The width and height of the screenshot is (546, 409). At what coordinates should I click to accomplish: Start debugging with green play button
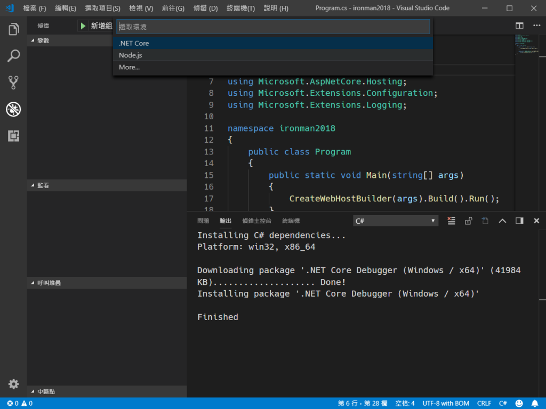(83, 26)
